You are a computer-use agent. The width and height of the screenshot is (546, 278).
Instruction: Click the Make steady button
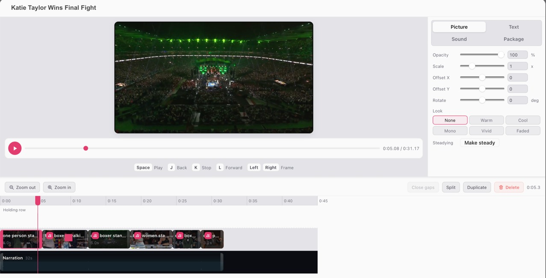480,143
